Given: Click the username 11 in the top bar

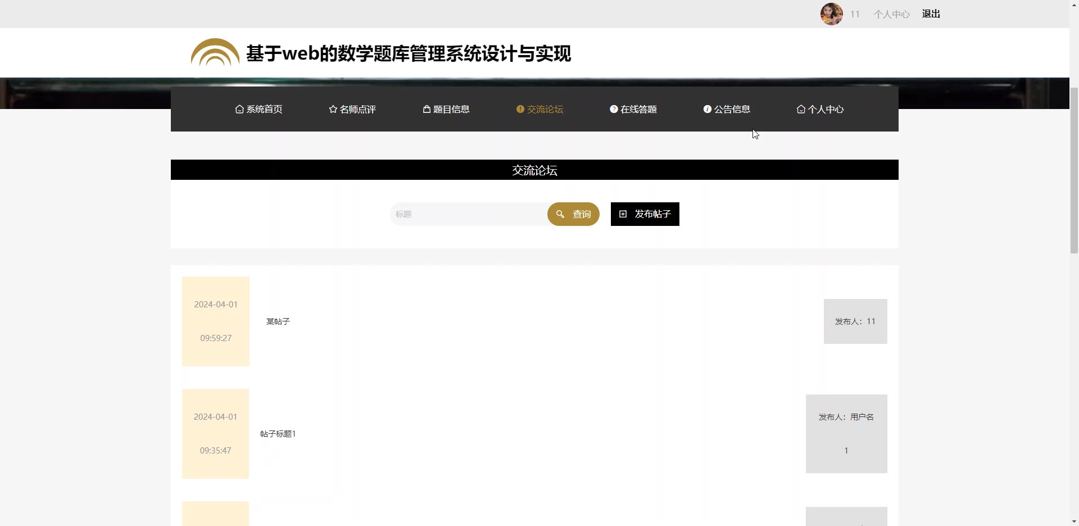Looking at the screenshot, I should [x=855, y=14].
